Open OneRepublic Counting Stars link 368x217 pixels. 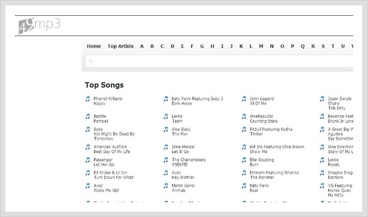264,118
